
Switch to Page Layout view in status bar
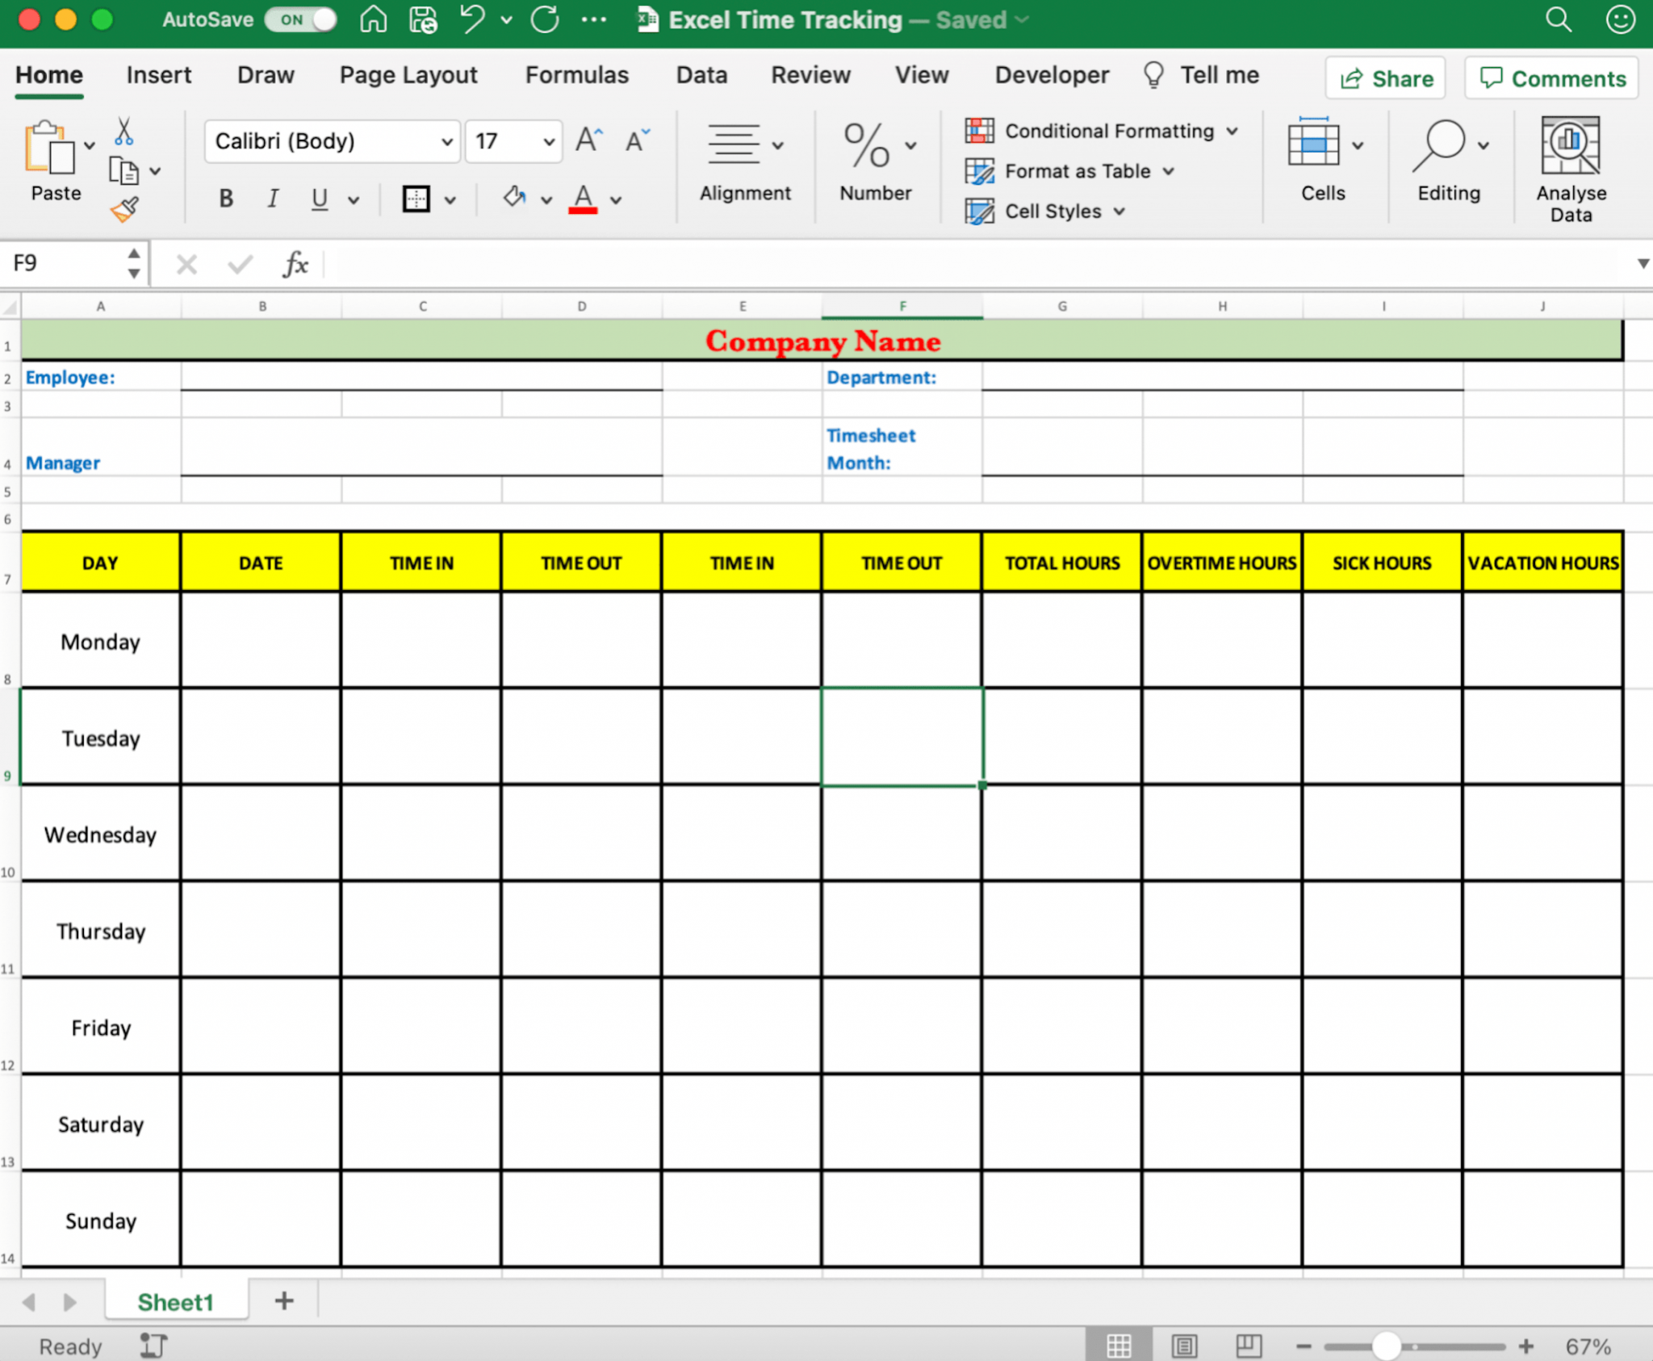(1184, 1346)
